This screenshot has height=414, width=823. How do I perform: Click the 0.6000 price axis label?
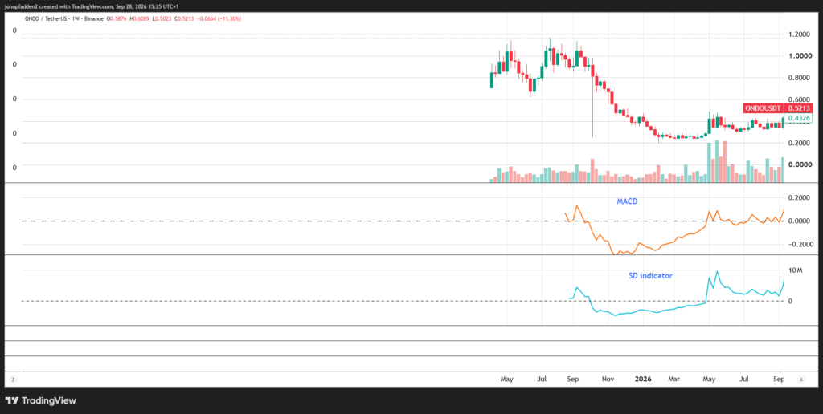(800, 99)
